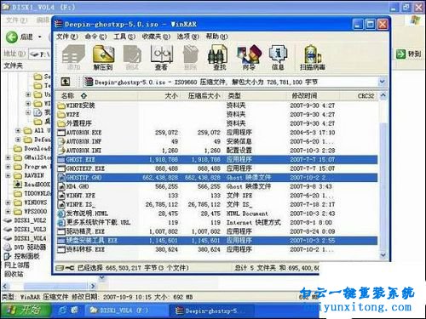Image resolution: width=426 pixels, height=319 pixels.
Task: Sort by the 压缩后大小 column header
Action: (202, 96)
